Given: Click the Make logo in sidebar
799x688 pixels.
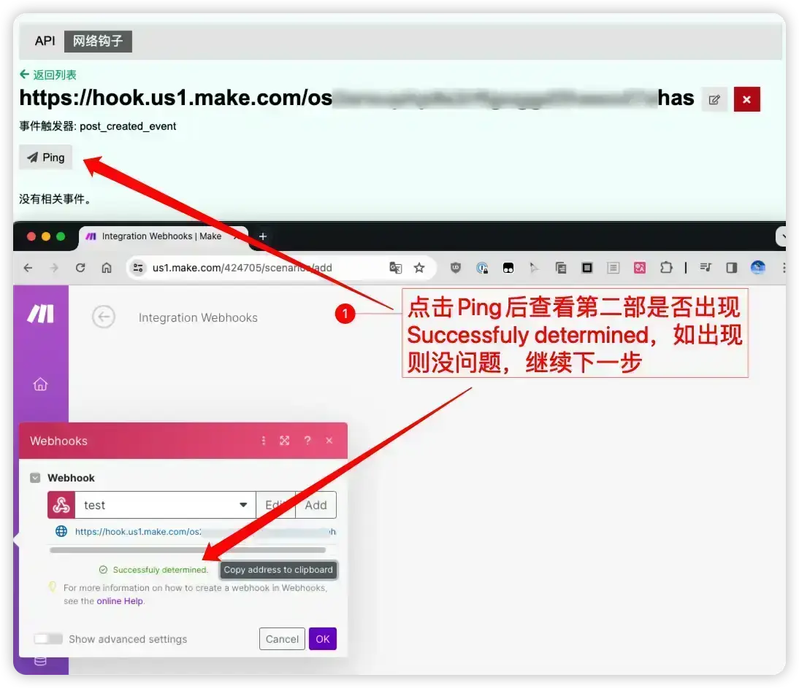Looking at the screenshot, I should (x=40, y=314).
